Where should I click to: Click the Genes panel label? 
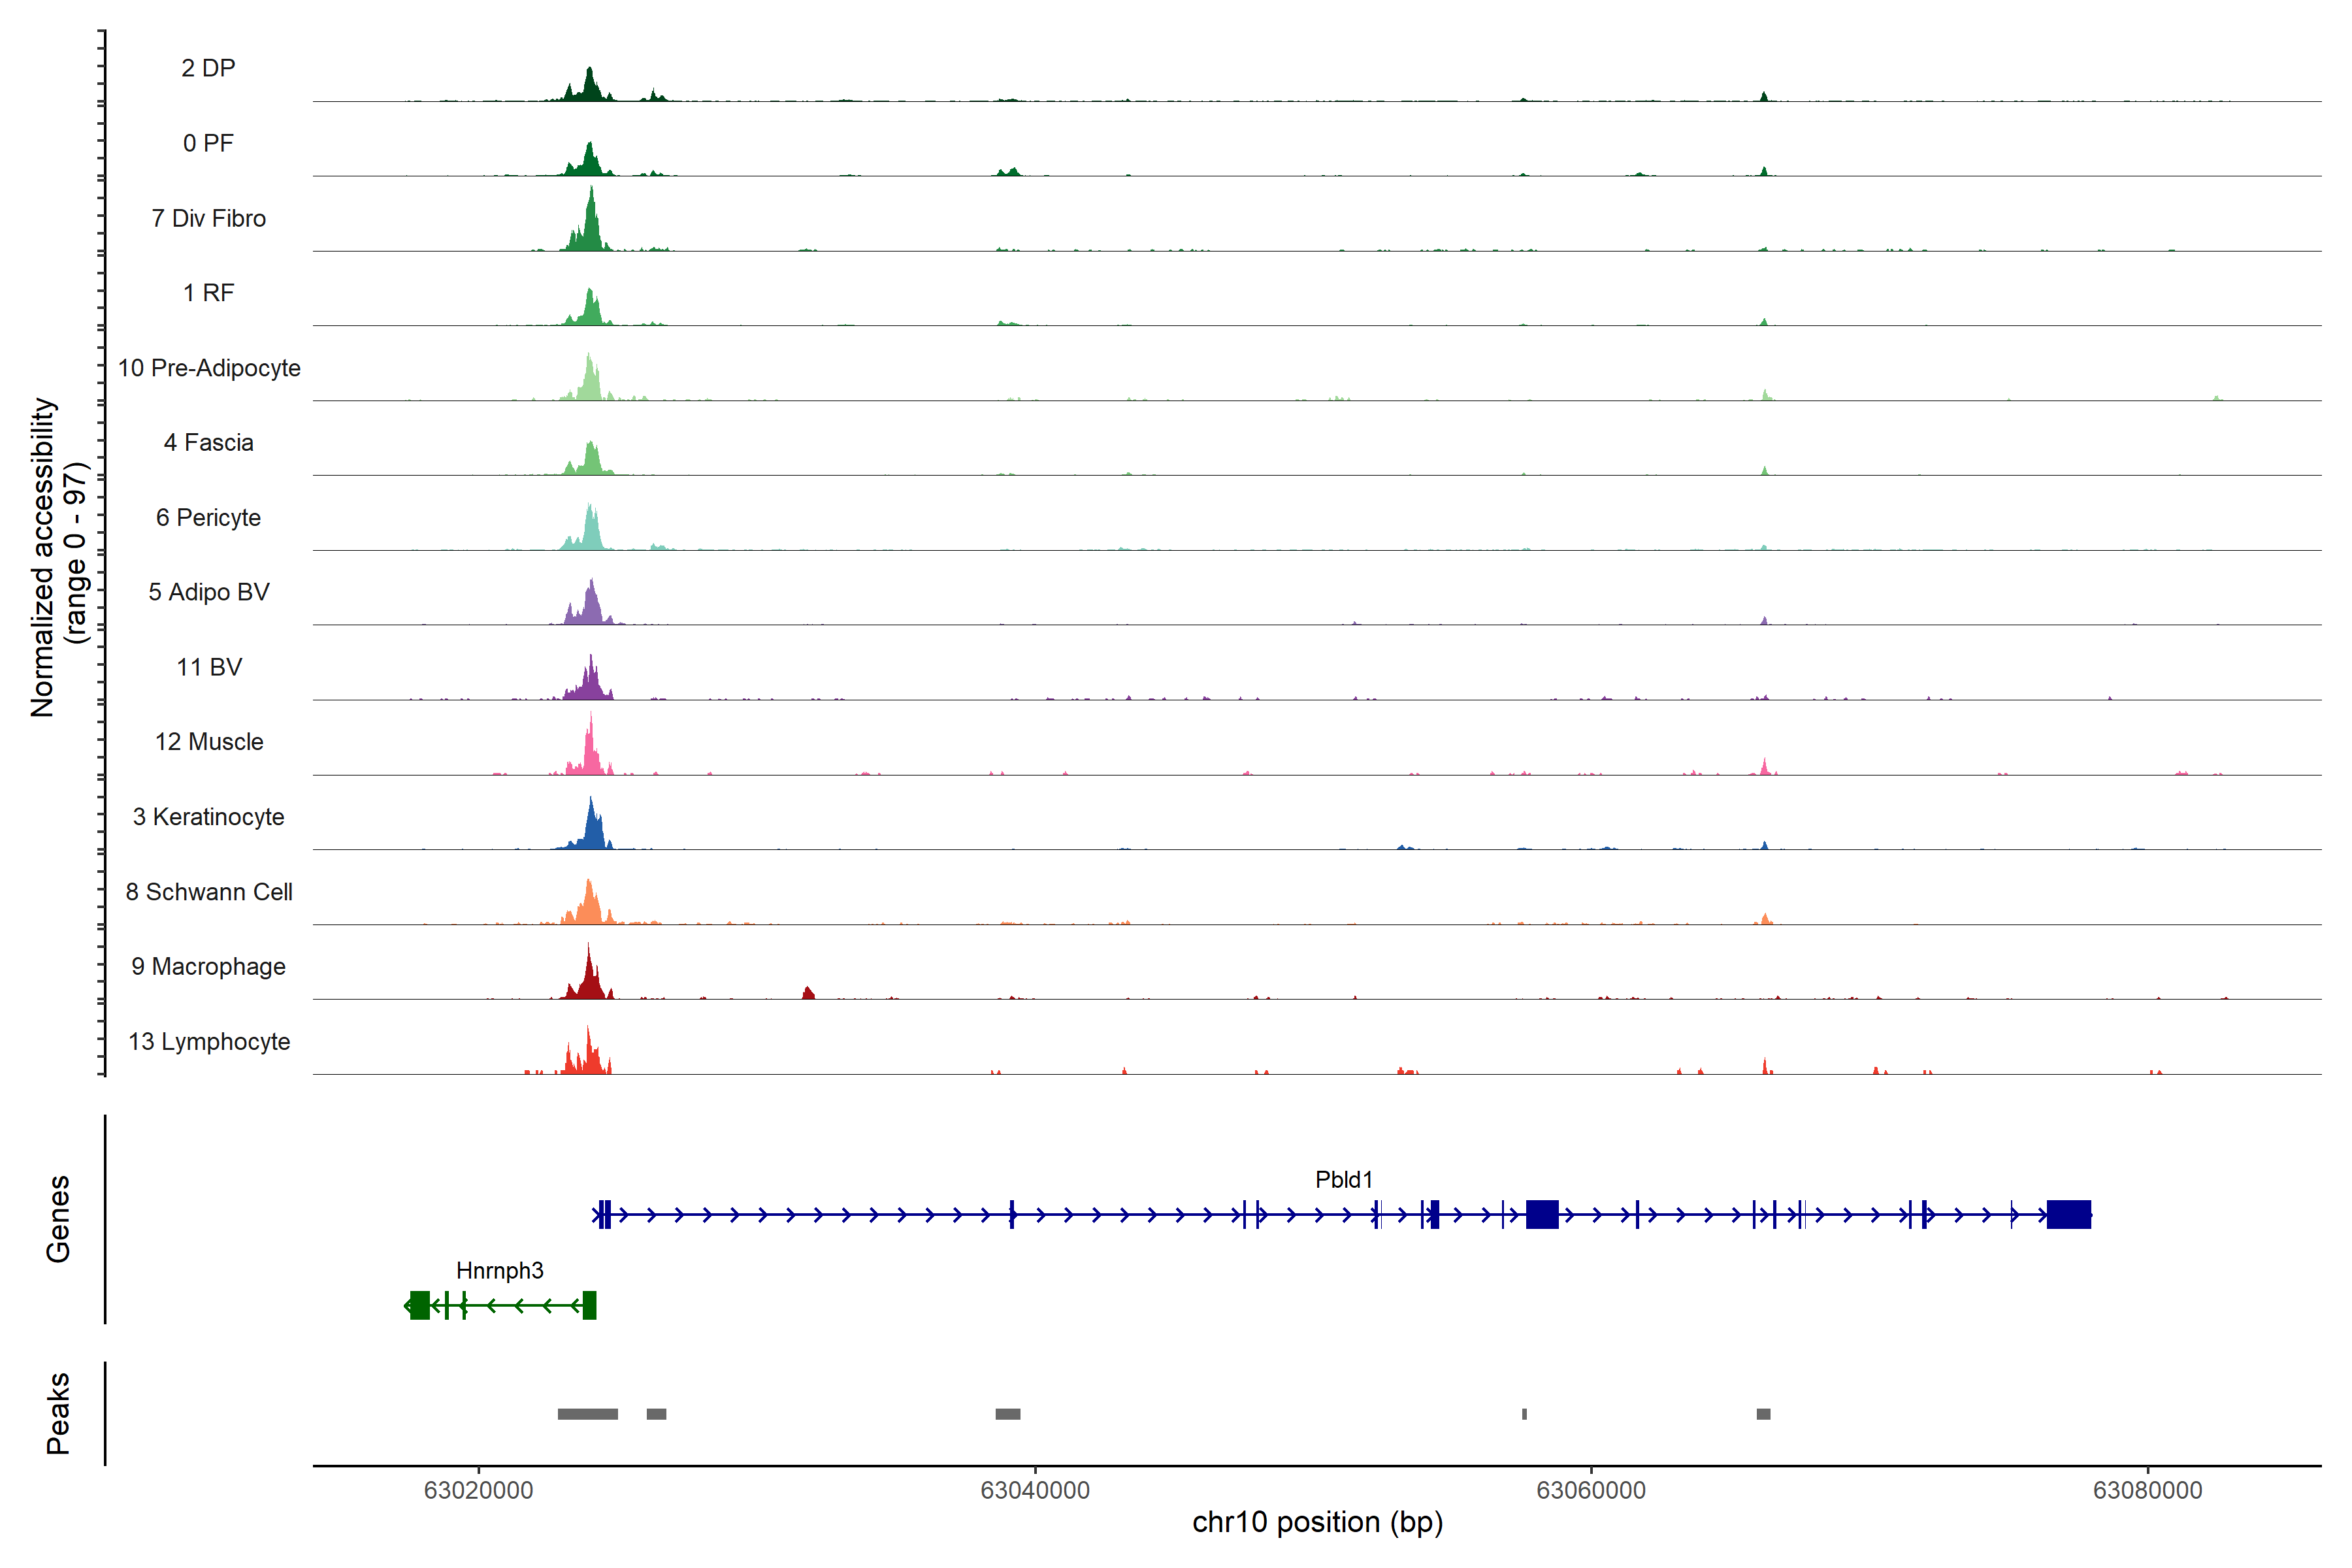click(x=58, y=1218)
